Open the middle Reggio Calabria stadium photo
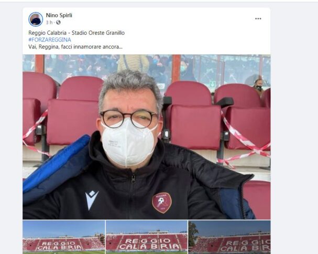The width and height of the screenshot is (318, 254). tap(147, 237)
